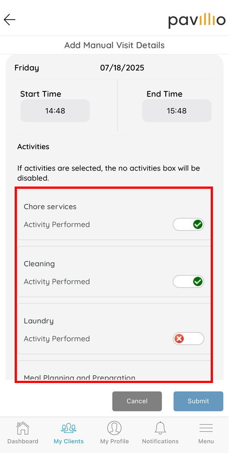Image resolution: width=229 pixels, height=453 pixels.
Task: Open the End Time picker showing 15:48
Action: coord(177,111)
